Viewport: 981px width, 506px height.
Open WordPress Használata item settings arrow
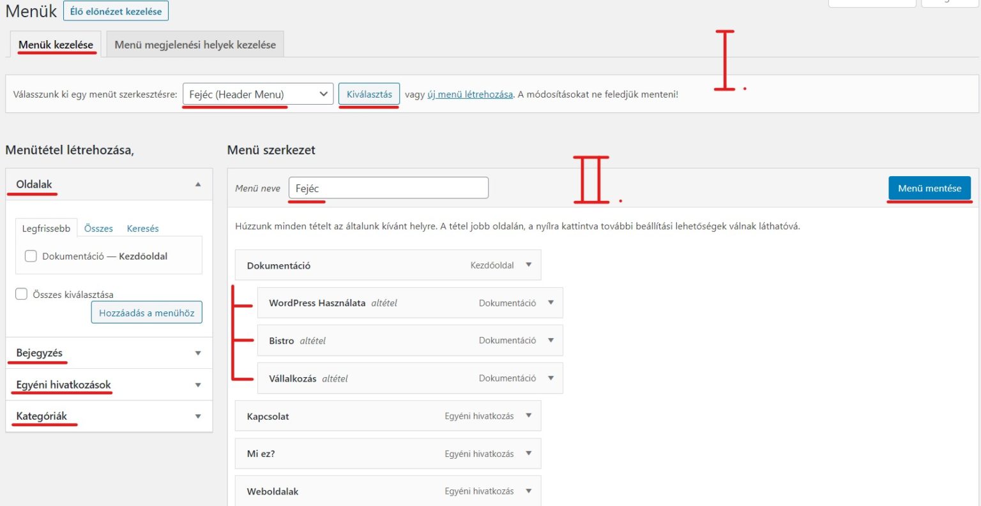pyautogui.click(x=551, y=302)
